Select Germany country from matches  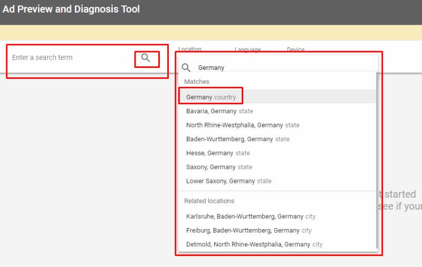pos(277,97)
